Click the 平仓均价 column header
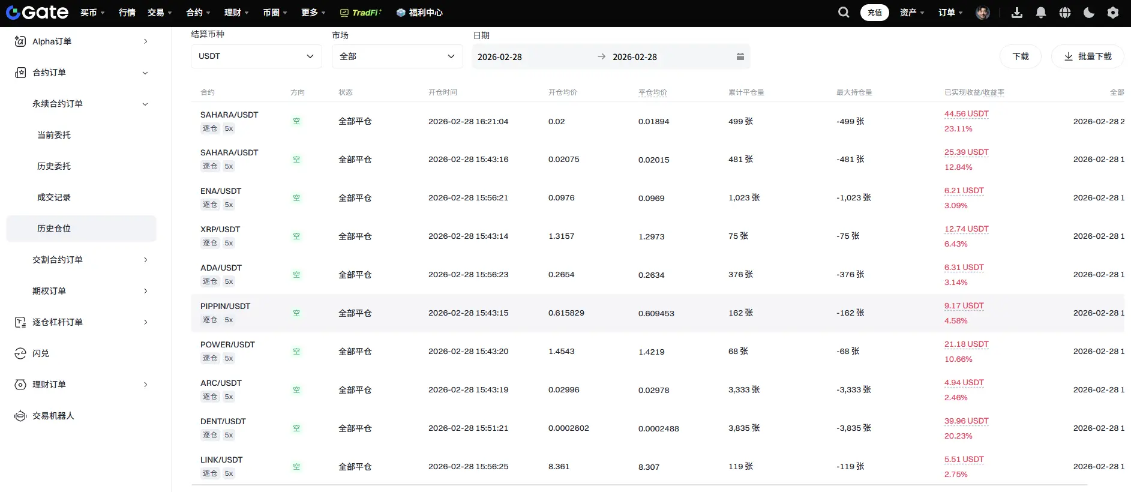This screenshot has height=492, width=1131. click(x=653, y=92)
